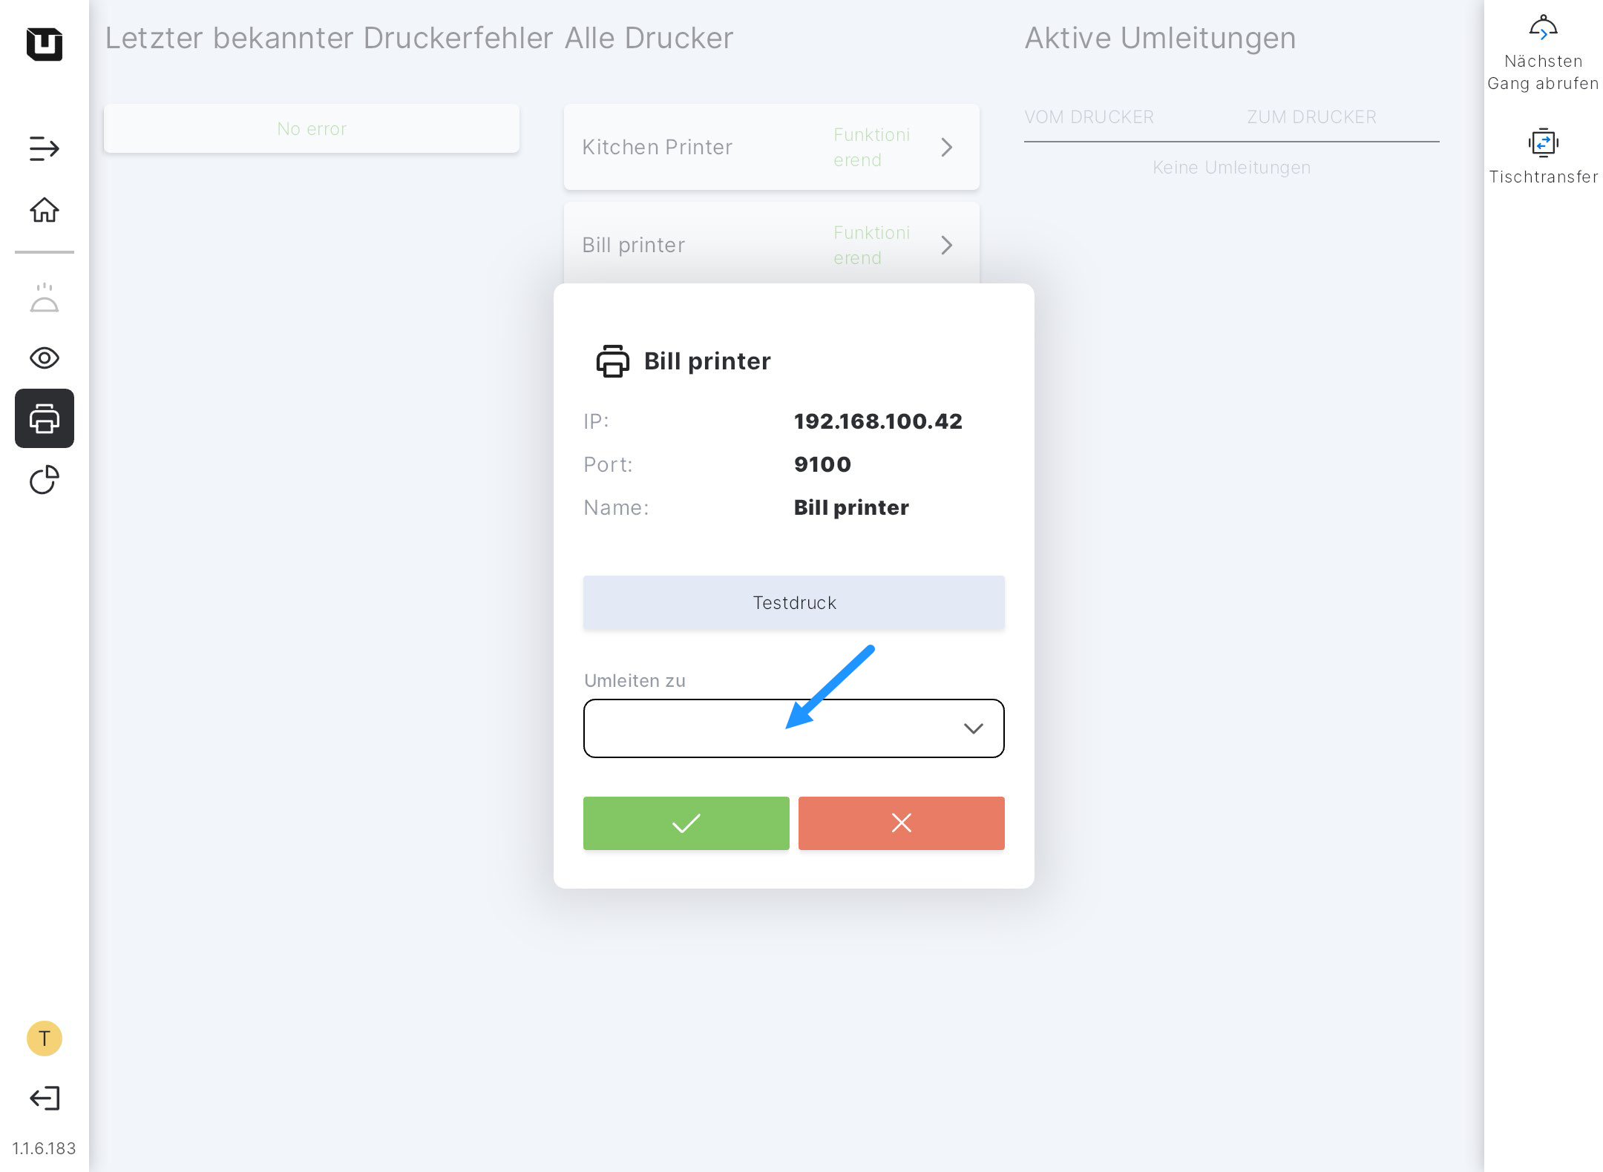Click the yellow T user avatar
Screen dimensions: 1603x1172
point(44,1038)
